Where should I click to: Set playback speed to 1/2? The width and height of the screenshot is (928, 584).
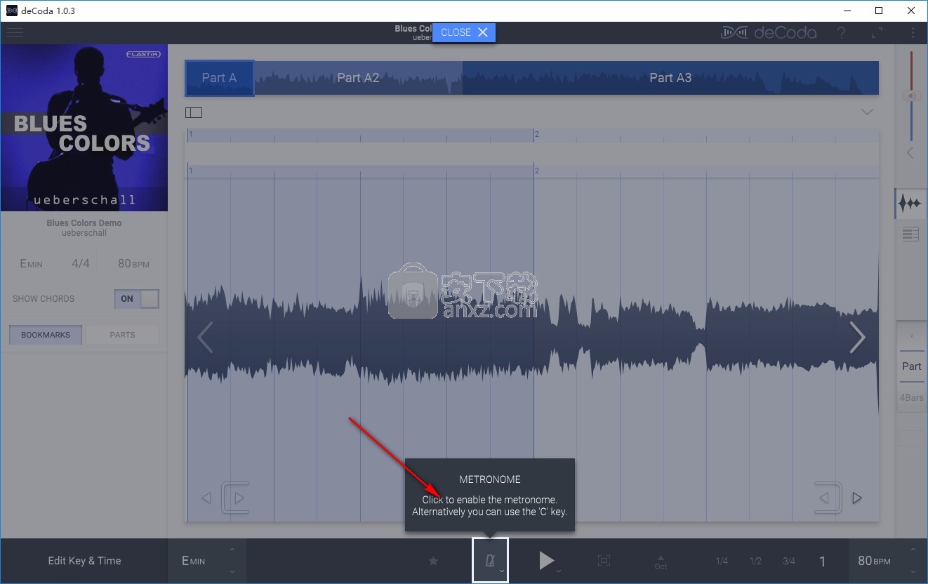(x=755, y=561)
